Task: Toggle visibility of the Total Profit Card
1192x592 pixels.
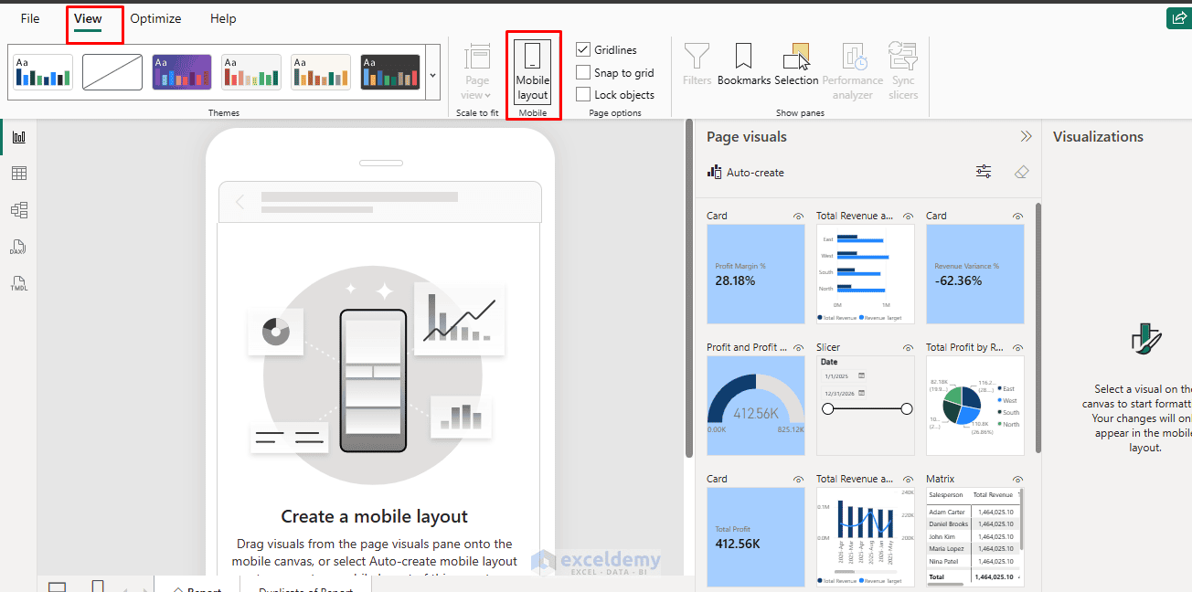Action: (x=798, y=480)
